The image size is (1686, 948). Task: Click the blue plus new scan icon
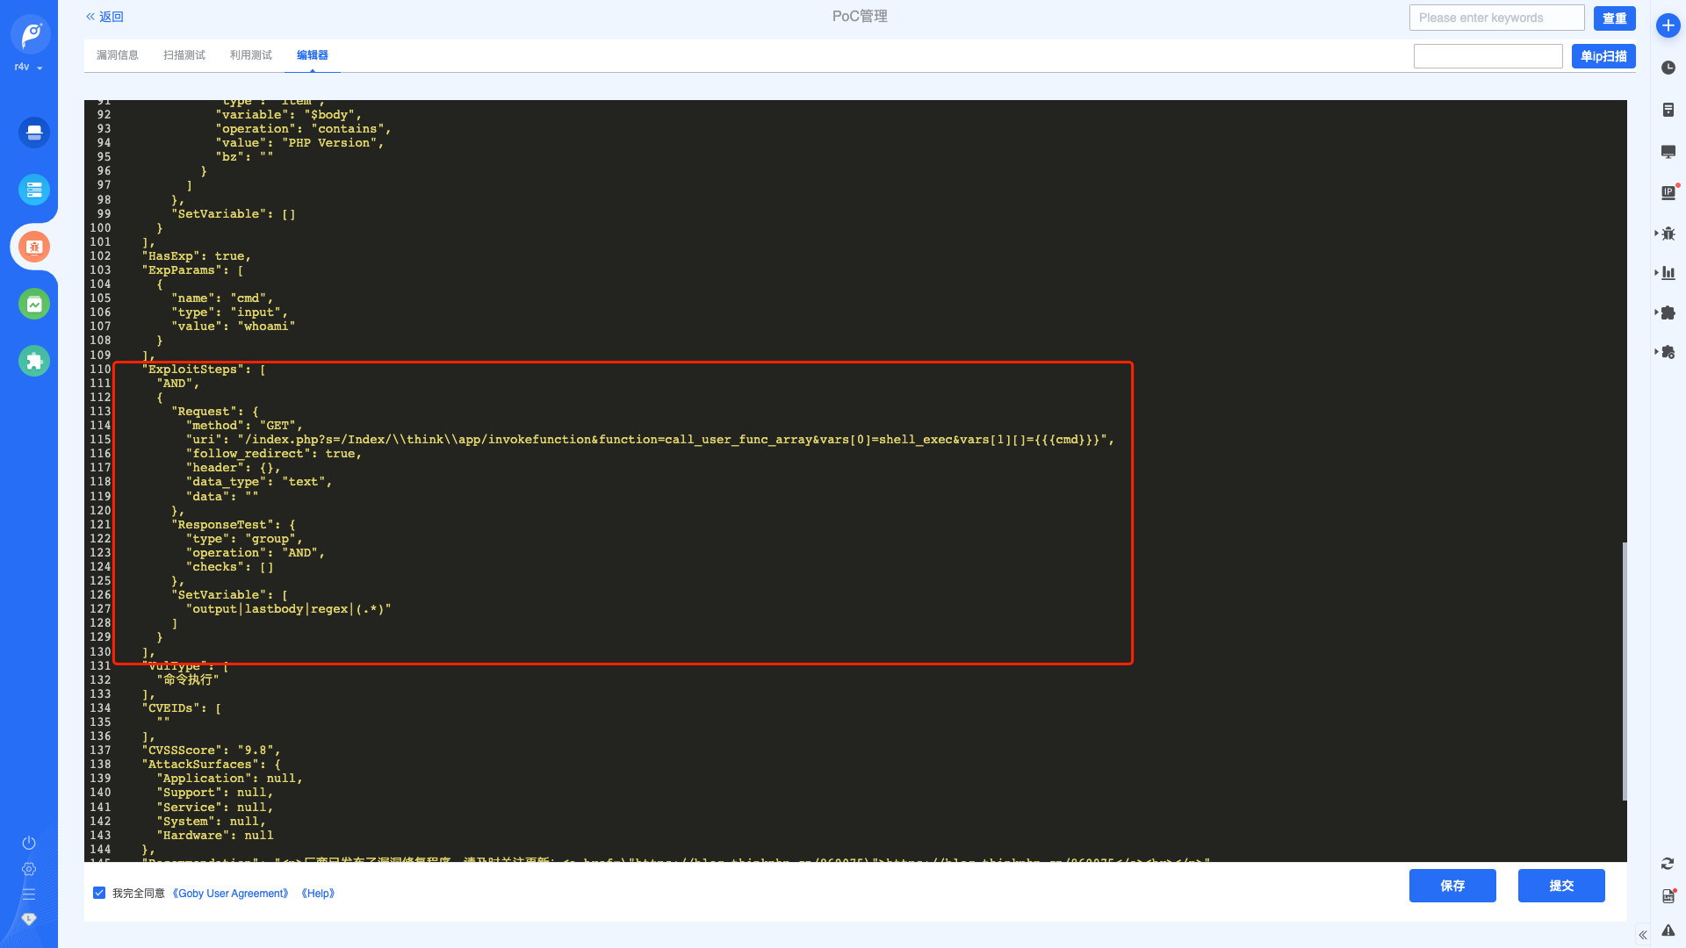point(1668,25)
